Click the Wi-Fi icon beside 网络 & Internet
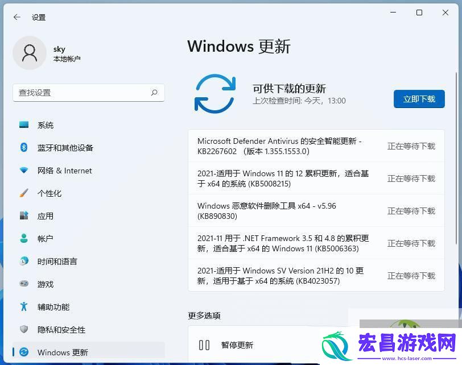This screenshot has height=365, width=462. [24, 170]
